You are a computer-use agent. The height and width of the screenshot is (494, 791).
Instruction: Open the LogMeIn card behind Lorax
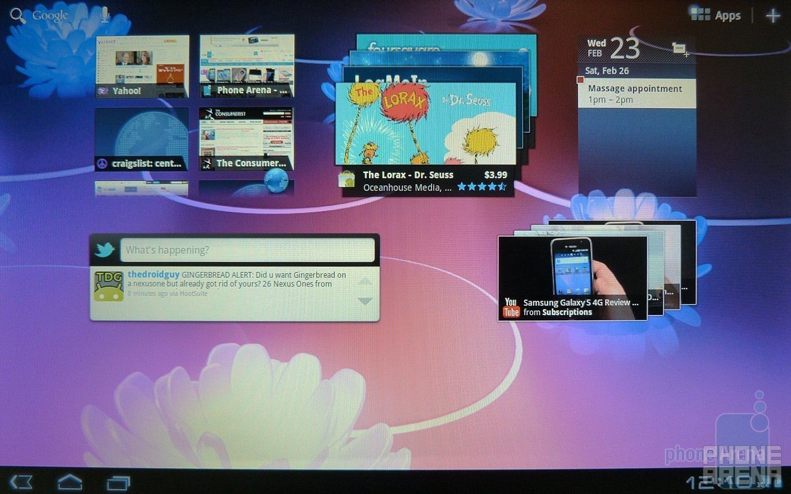point(433,74)
